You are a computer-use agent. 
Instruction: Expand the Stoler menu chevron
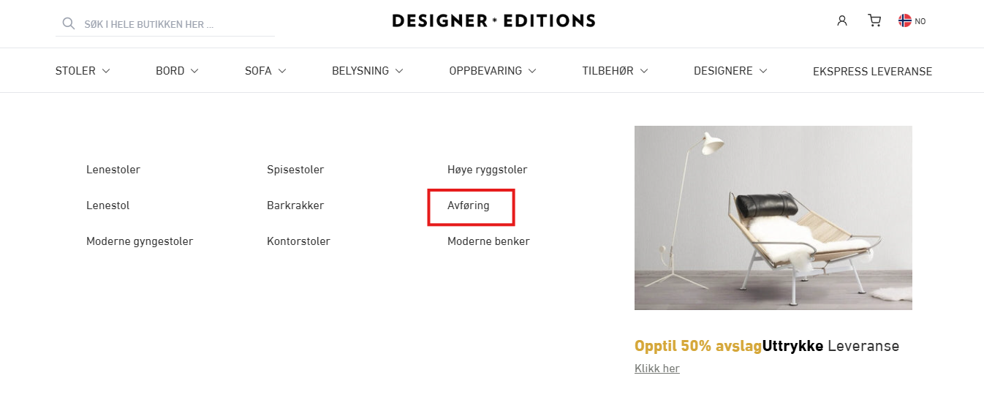pos(106,71)
